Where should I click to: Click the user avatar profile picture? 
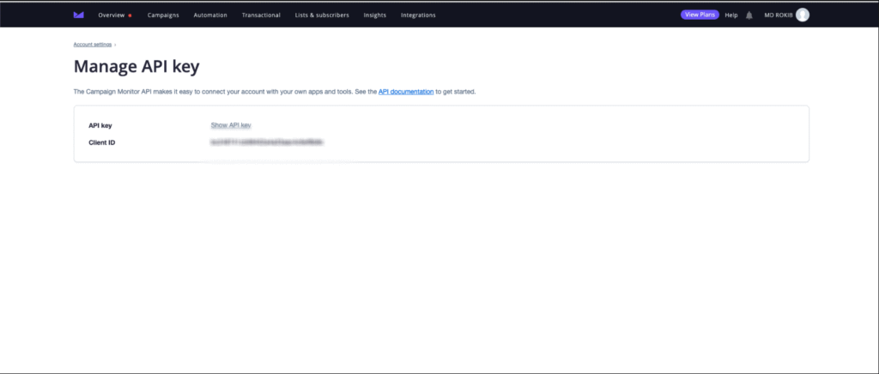click(802, 15)
